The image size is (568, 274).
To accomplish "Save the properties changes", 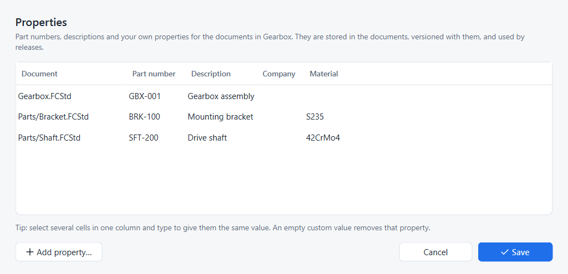I will pos(515,252).
